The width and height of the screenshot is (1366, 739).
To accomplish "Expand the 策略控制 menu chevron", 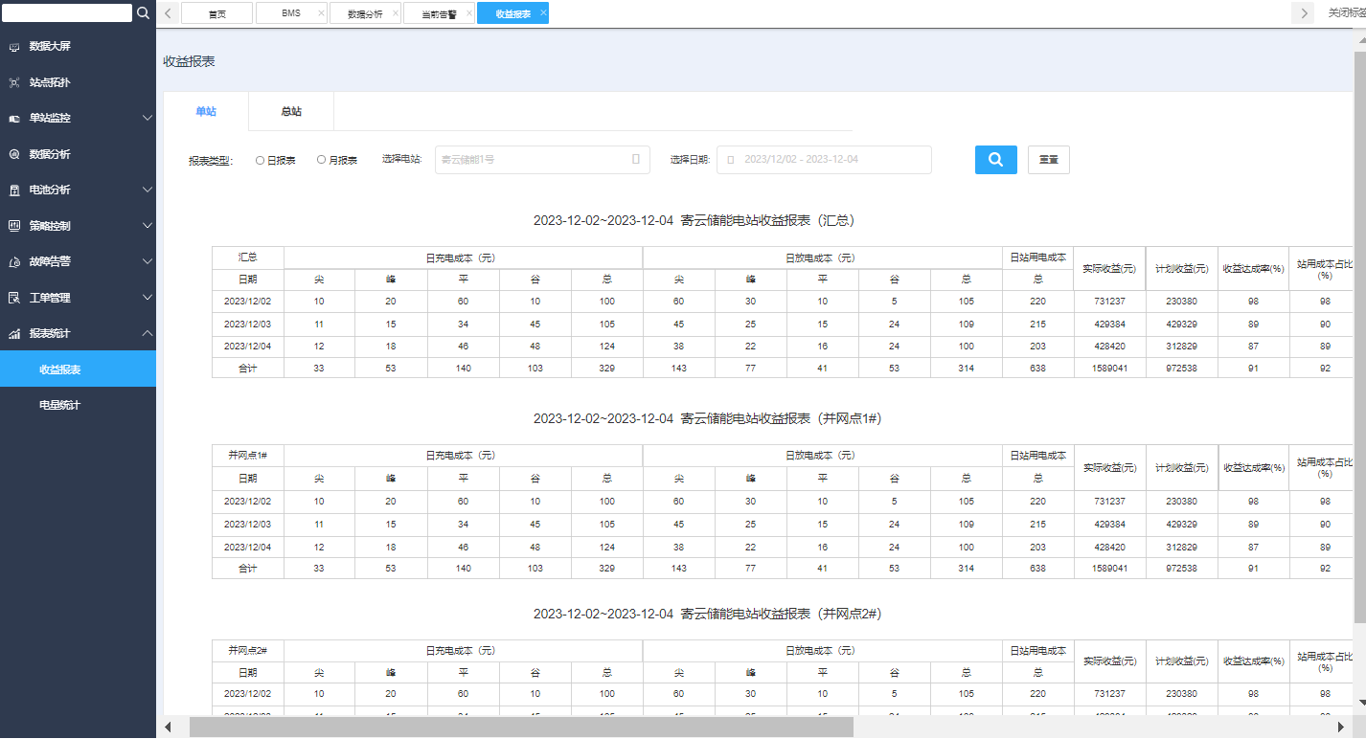I will point(147,226).
